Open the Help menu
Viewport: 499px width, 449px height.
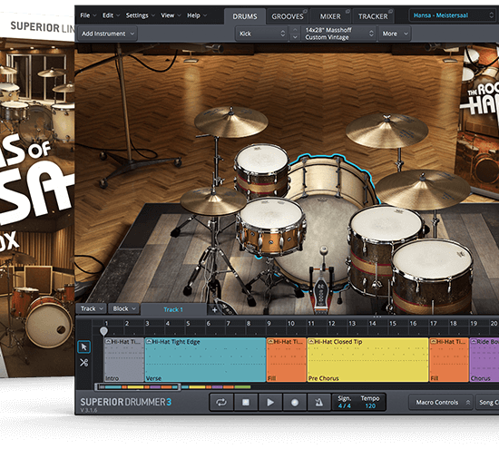[197, 15]
